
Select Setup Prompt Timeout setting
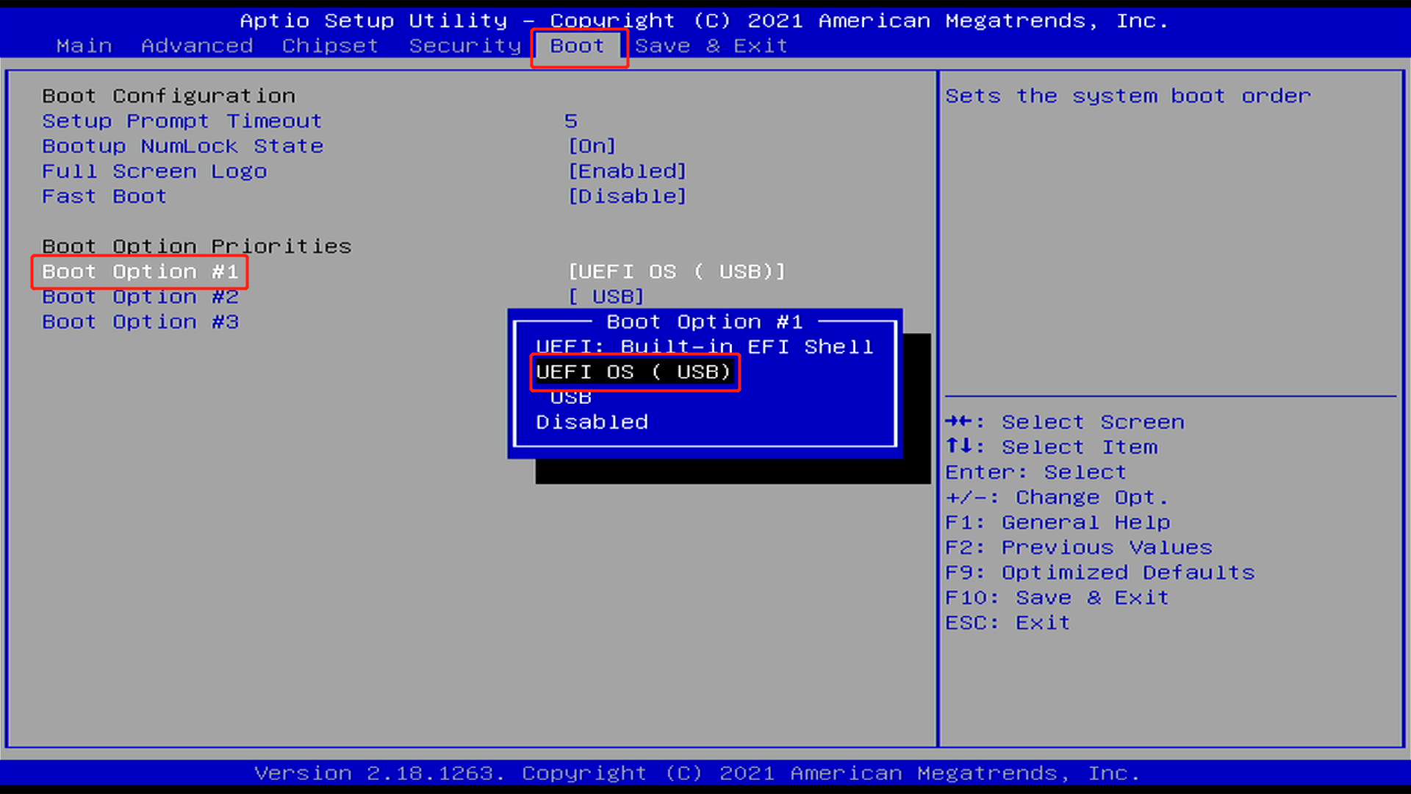tap(182, 121)
